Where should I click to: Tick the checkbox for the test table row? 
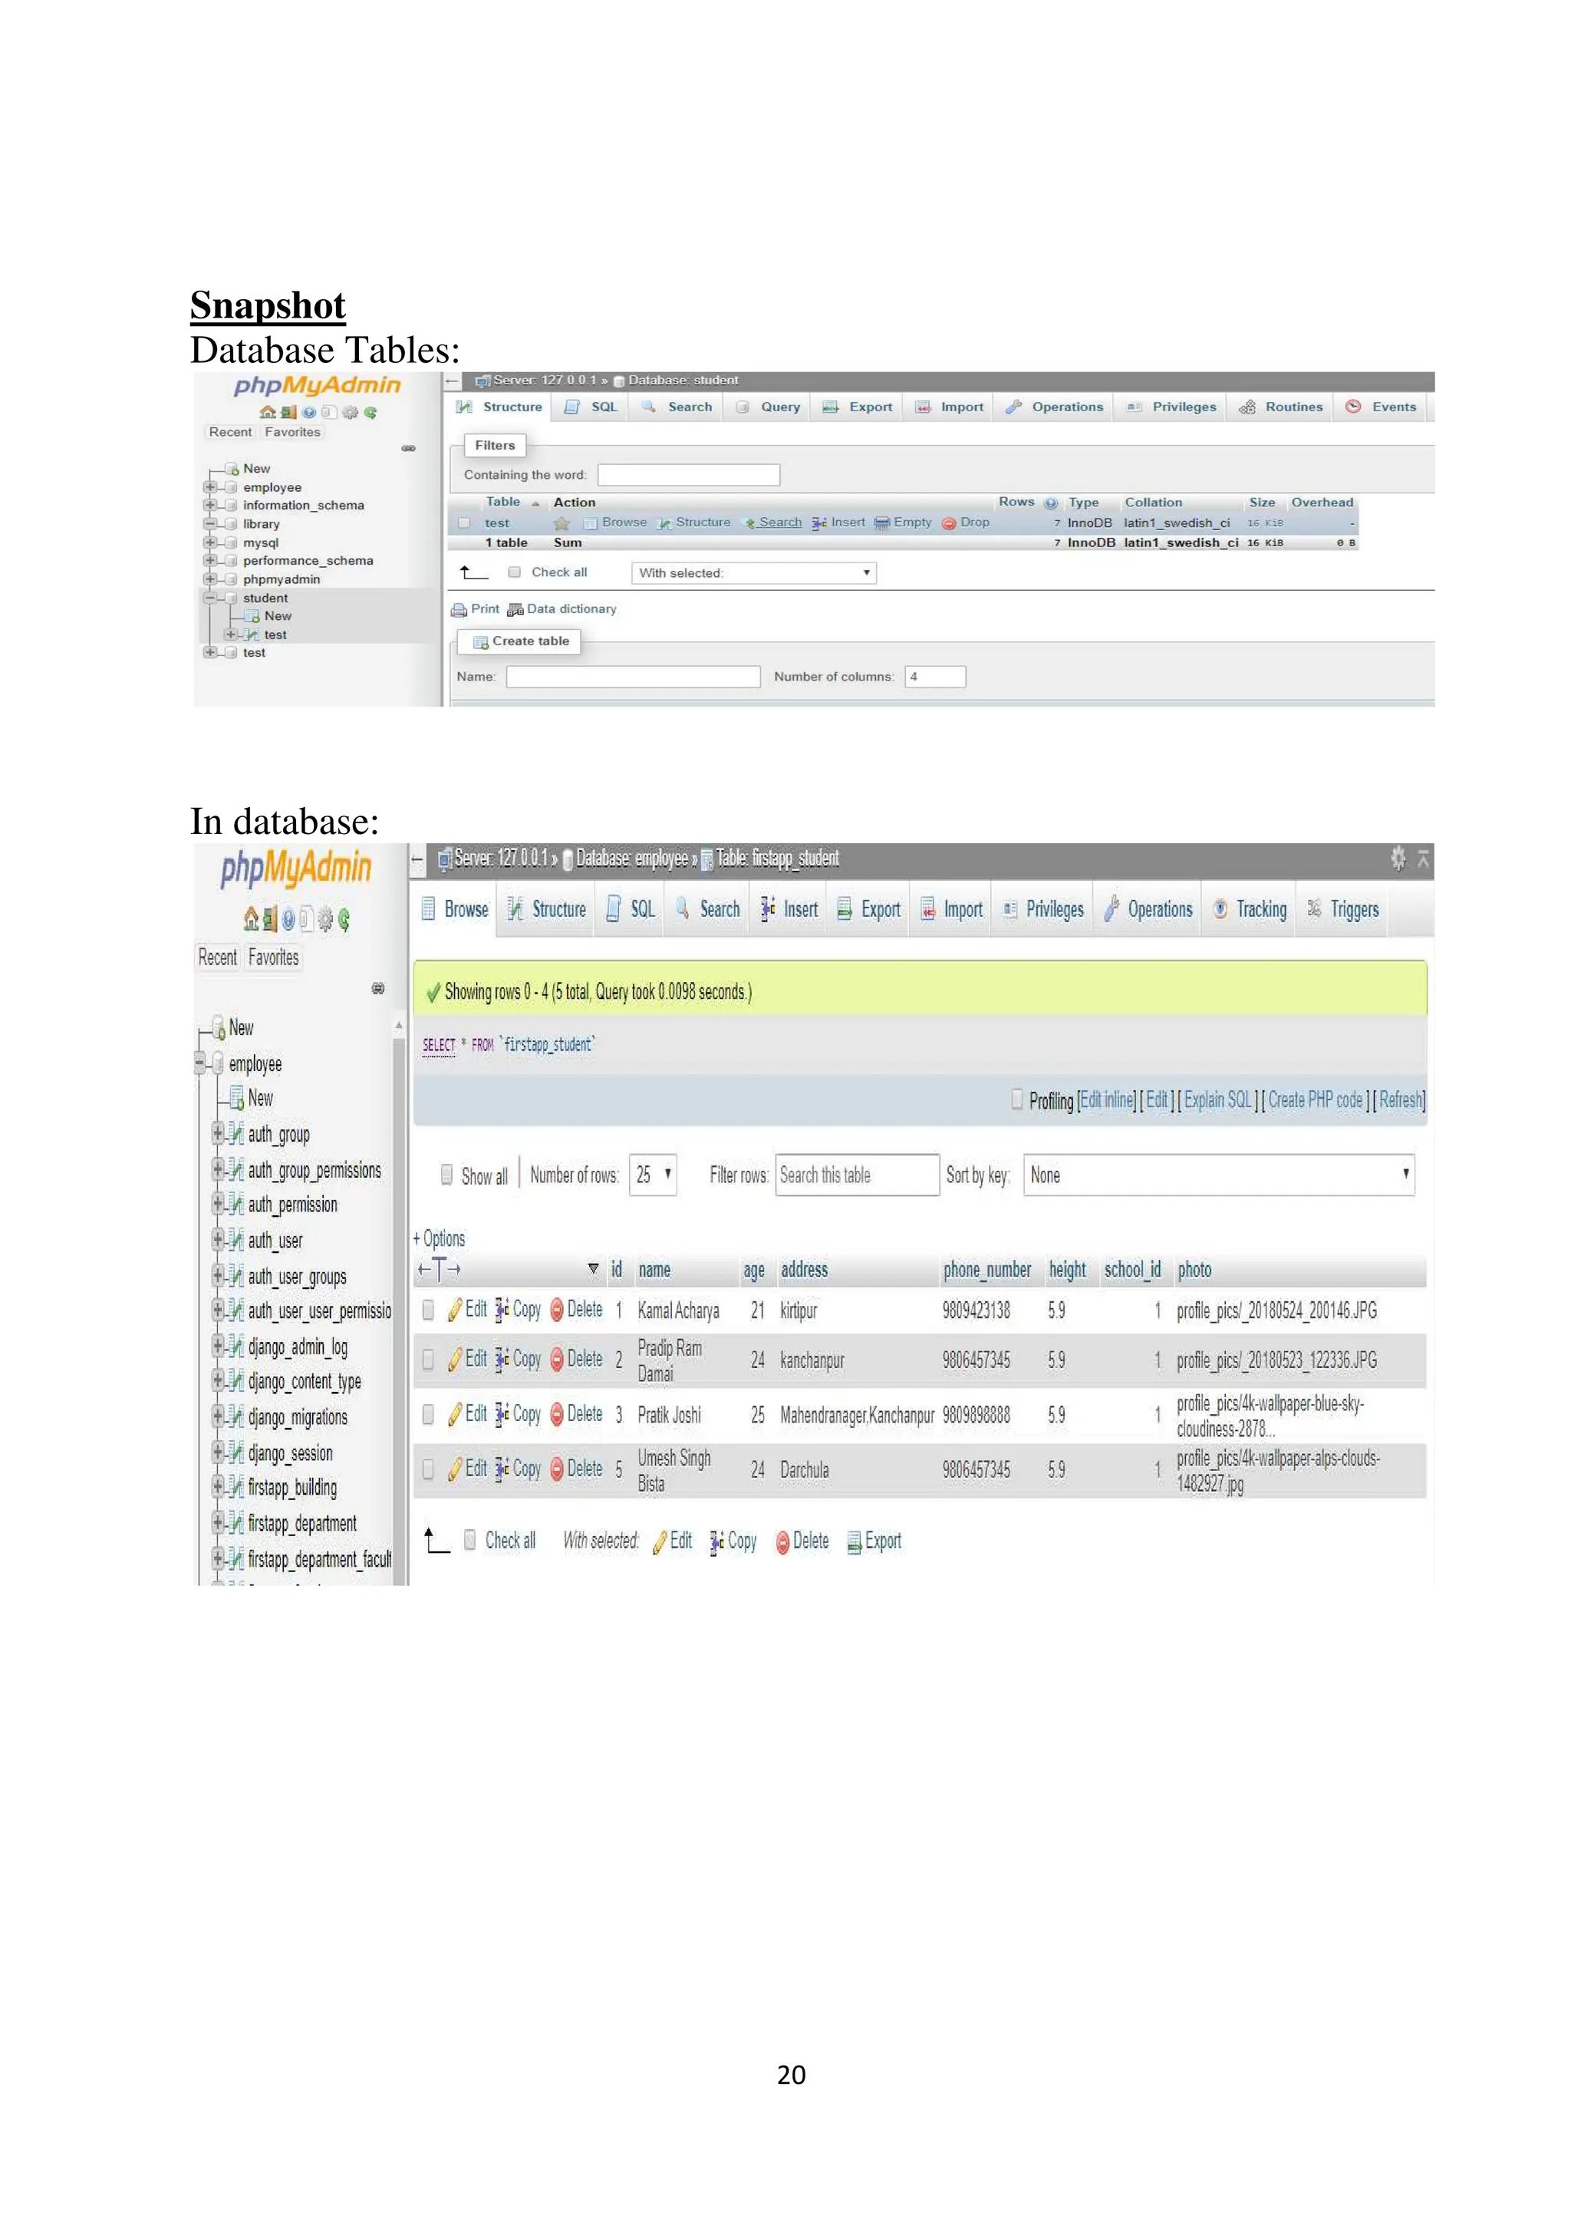coord(464,523)
